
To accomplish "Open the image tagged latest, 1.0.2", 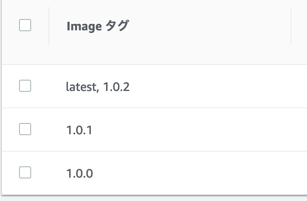I will [x=98, y=87].
